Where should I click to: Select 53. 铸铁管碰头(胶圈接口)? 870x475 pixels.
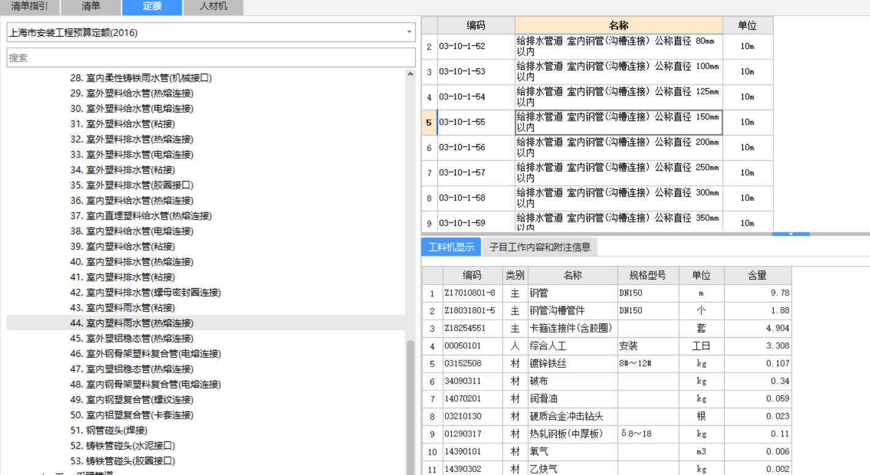click(x=123, y=461)
